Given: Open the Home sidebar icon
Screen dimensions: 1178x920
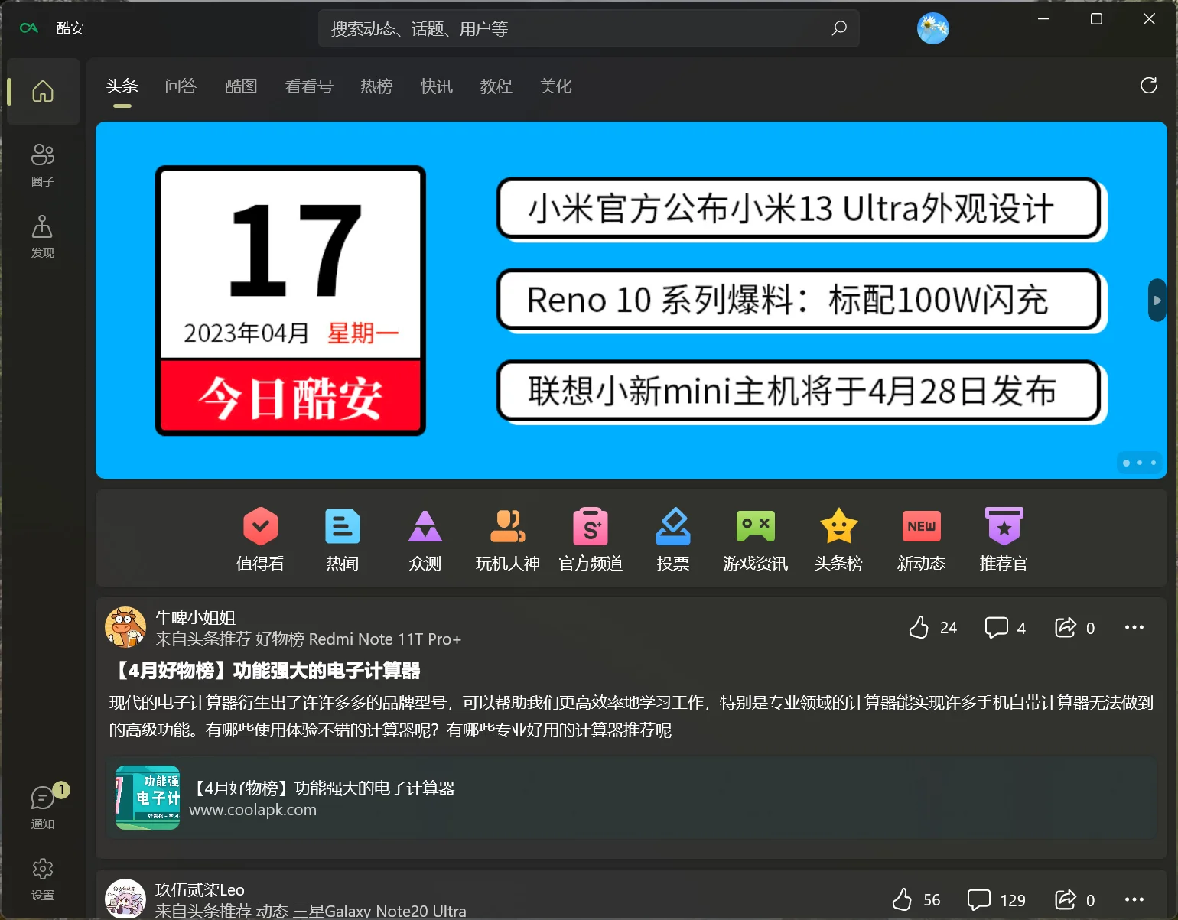Looking at the screenshot, I should pos(43,91).
